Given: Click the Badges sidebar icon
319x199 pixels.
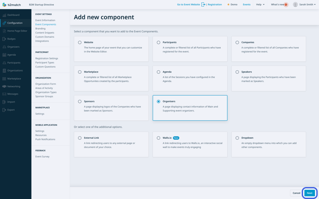Looking at the screenshot, I should (4, 39).
